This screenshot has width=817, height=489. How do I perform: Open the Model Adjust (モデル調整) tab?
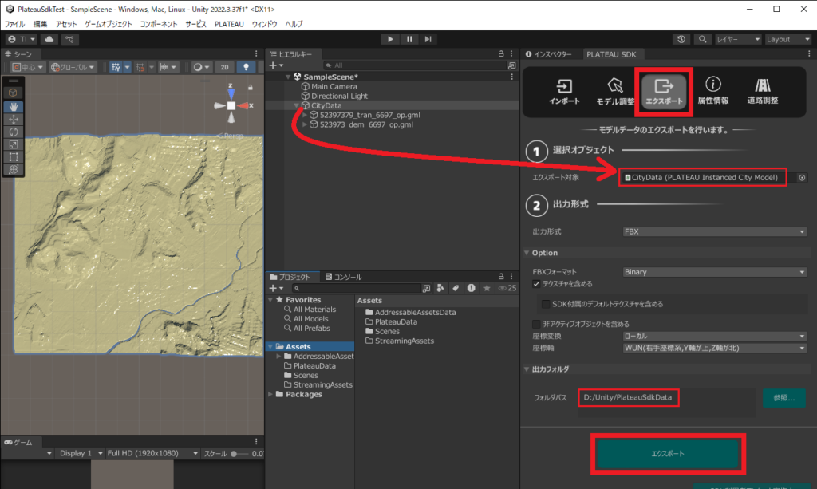615,91
